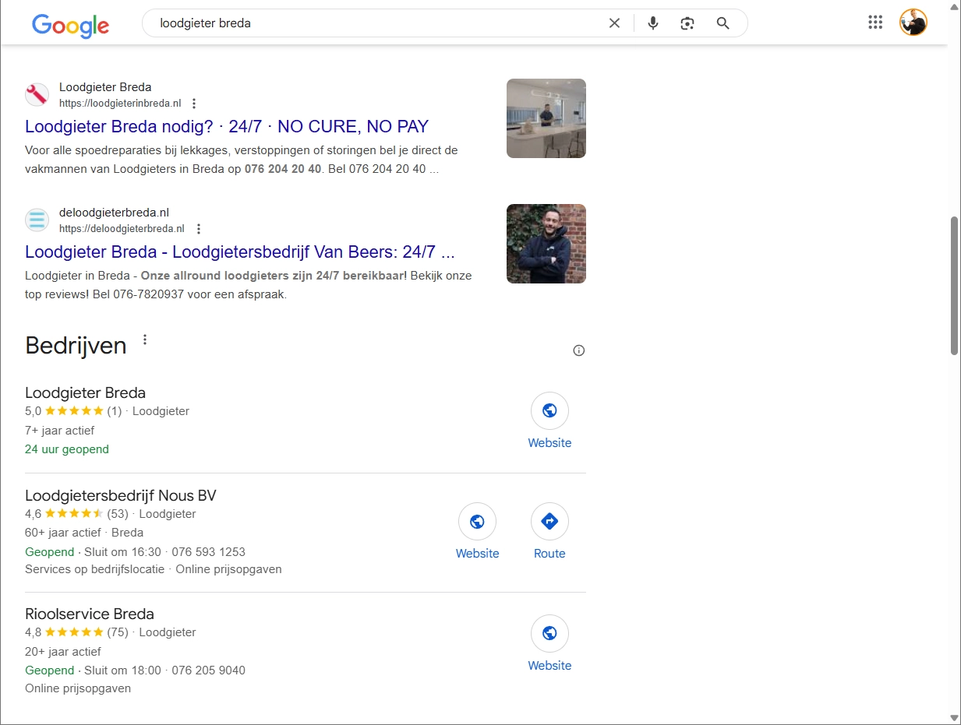
Task: Click the scrollbar up arrow
Action: pyautogui.click(x=955, y=6)
